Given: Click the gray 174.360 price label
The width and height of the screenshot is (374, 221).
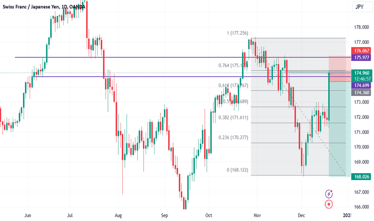Looking at the screenshot, I should click(x=361, y=93).
